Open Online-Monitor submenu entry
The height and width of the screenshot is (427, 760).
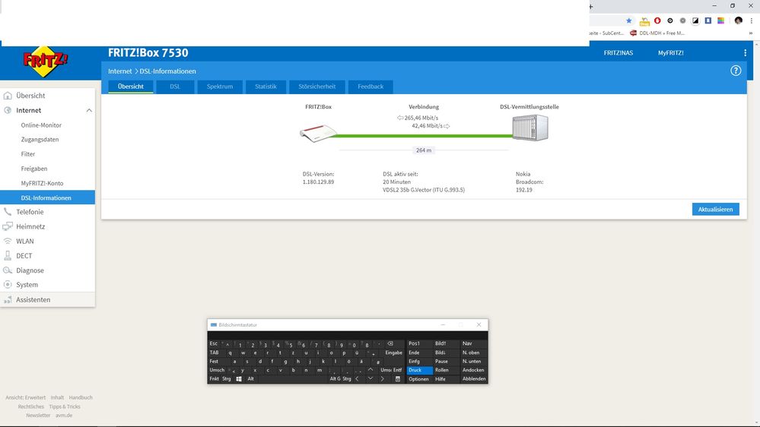click(x=41, y=125)
